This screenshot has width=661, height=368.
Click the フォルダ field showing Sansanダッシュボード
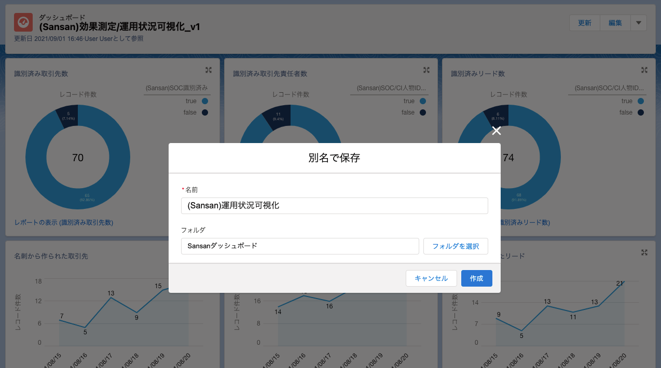(299, 246)
